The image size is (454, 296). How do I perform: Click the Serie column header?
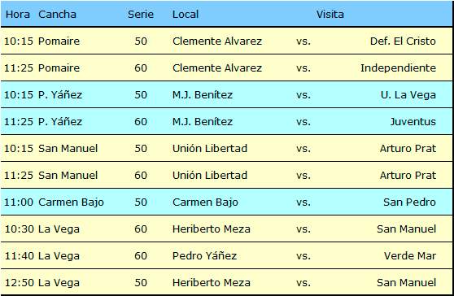pyautogui.click(x=141, y=14)
